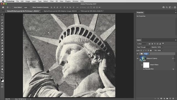Screen dimensions: 177x100
Task: Toggle the lock all attributes icon
Action: tap(151, 51)
